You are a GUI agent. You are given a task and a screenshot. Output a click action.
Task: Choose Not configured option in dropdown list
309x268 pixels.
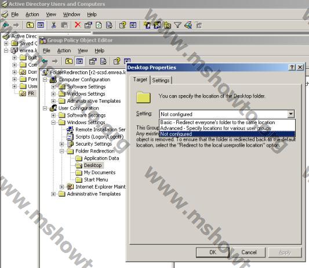227,134
